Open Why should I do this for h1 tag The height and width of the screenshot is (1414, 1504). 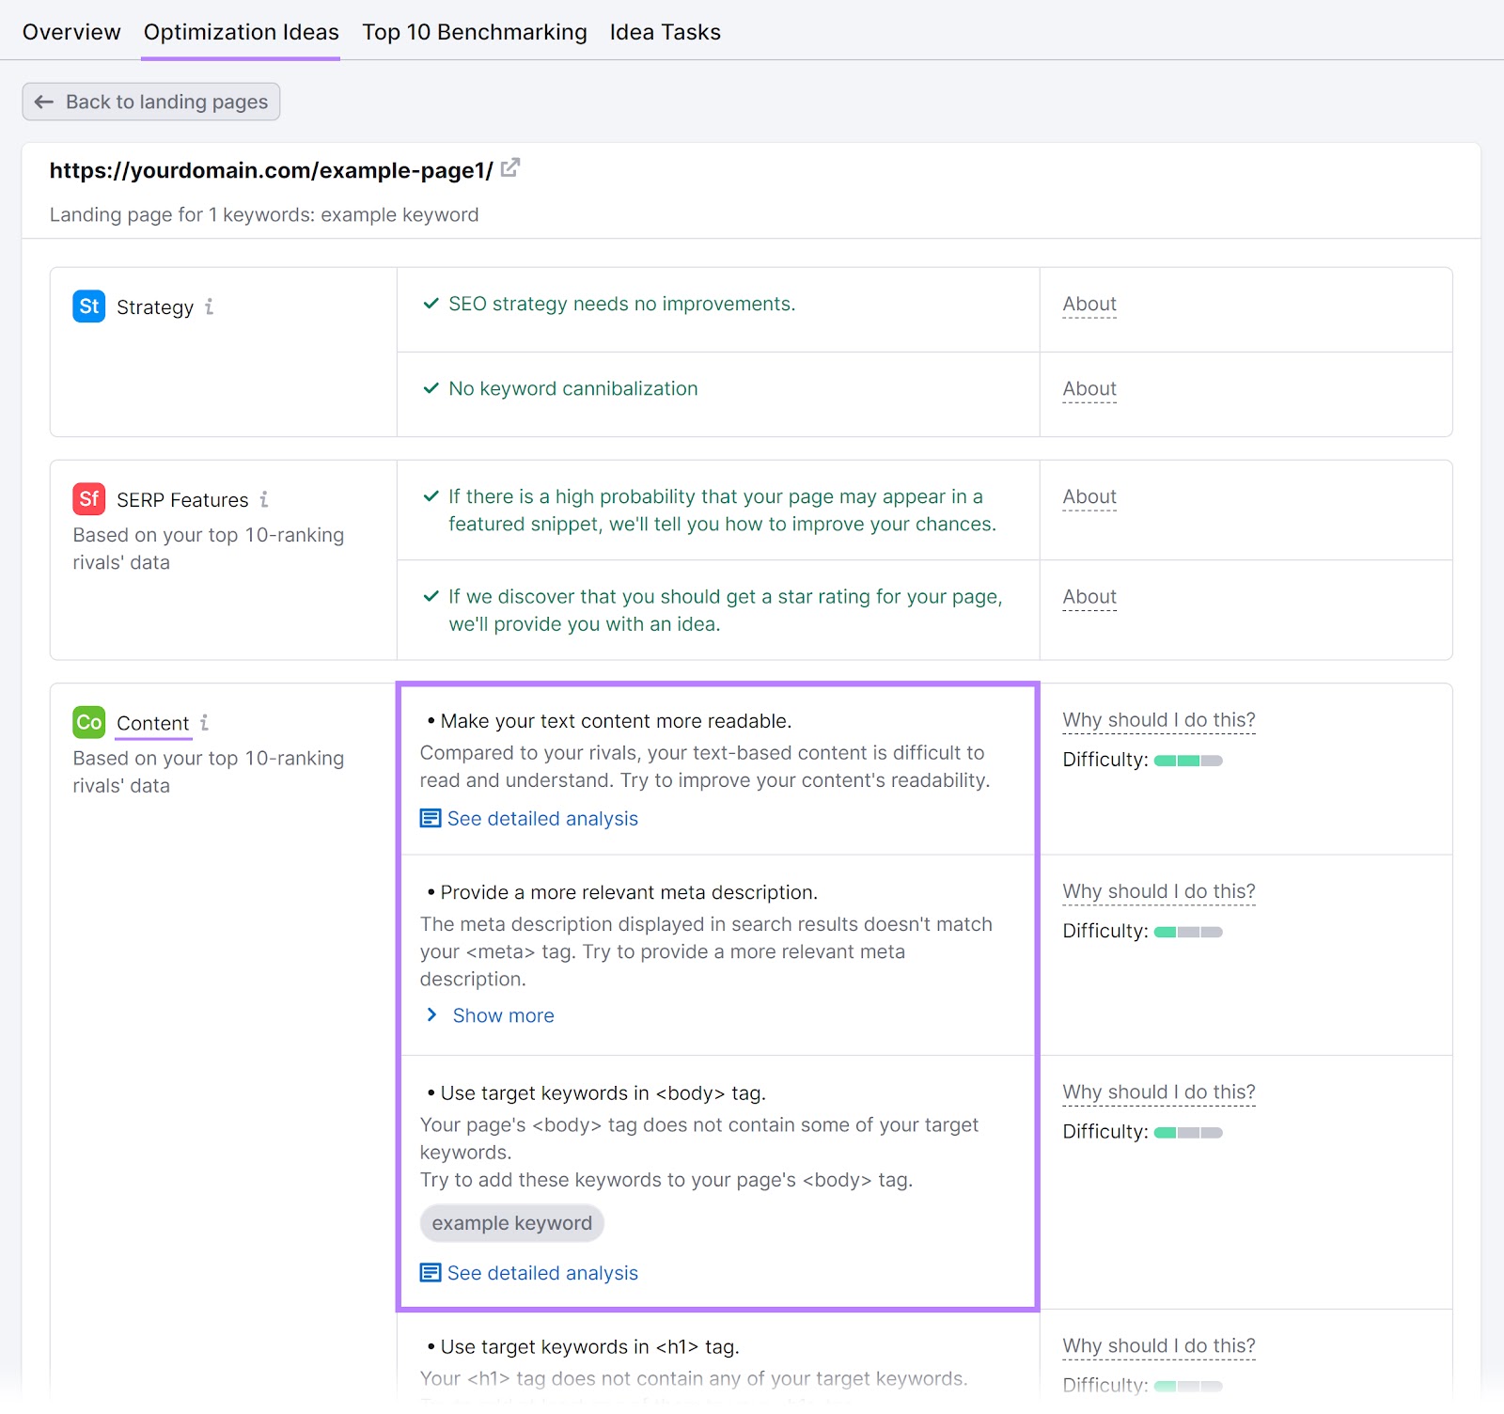click(1159, 1346)
